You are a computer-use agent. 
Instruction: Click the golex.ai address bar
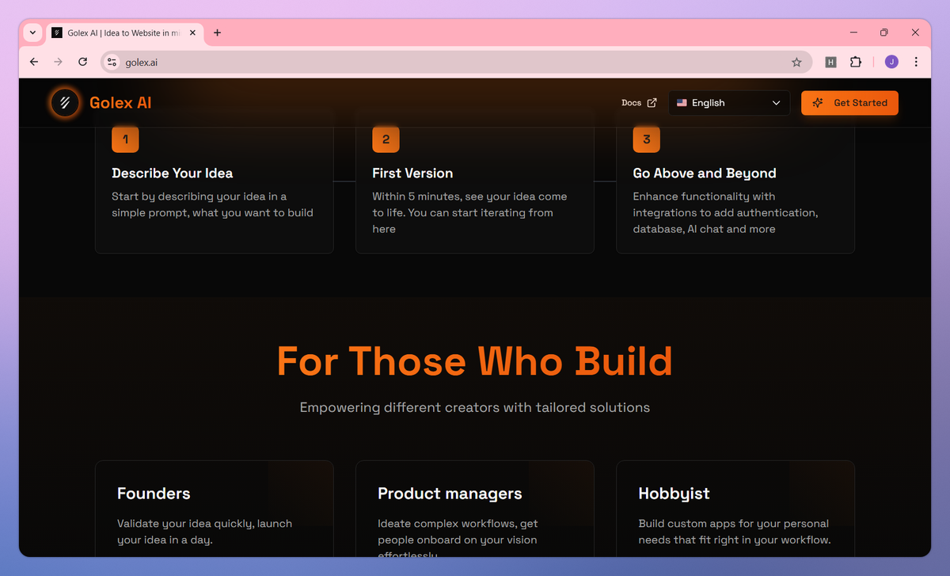pos(457,62)
